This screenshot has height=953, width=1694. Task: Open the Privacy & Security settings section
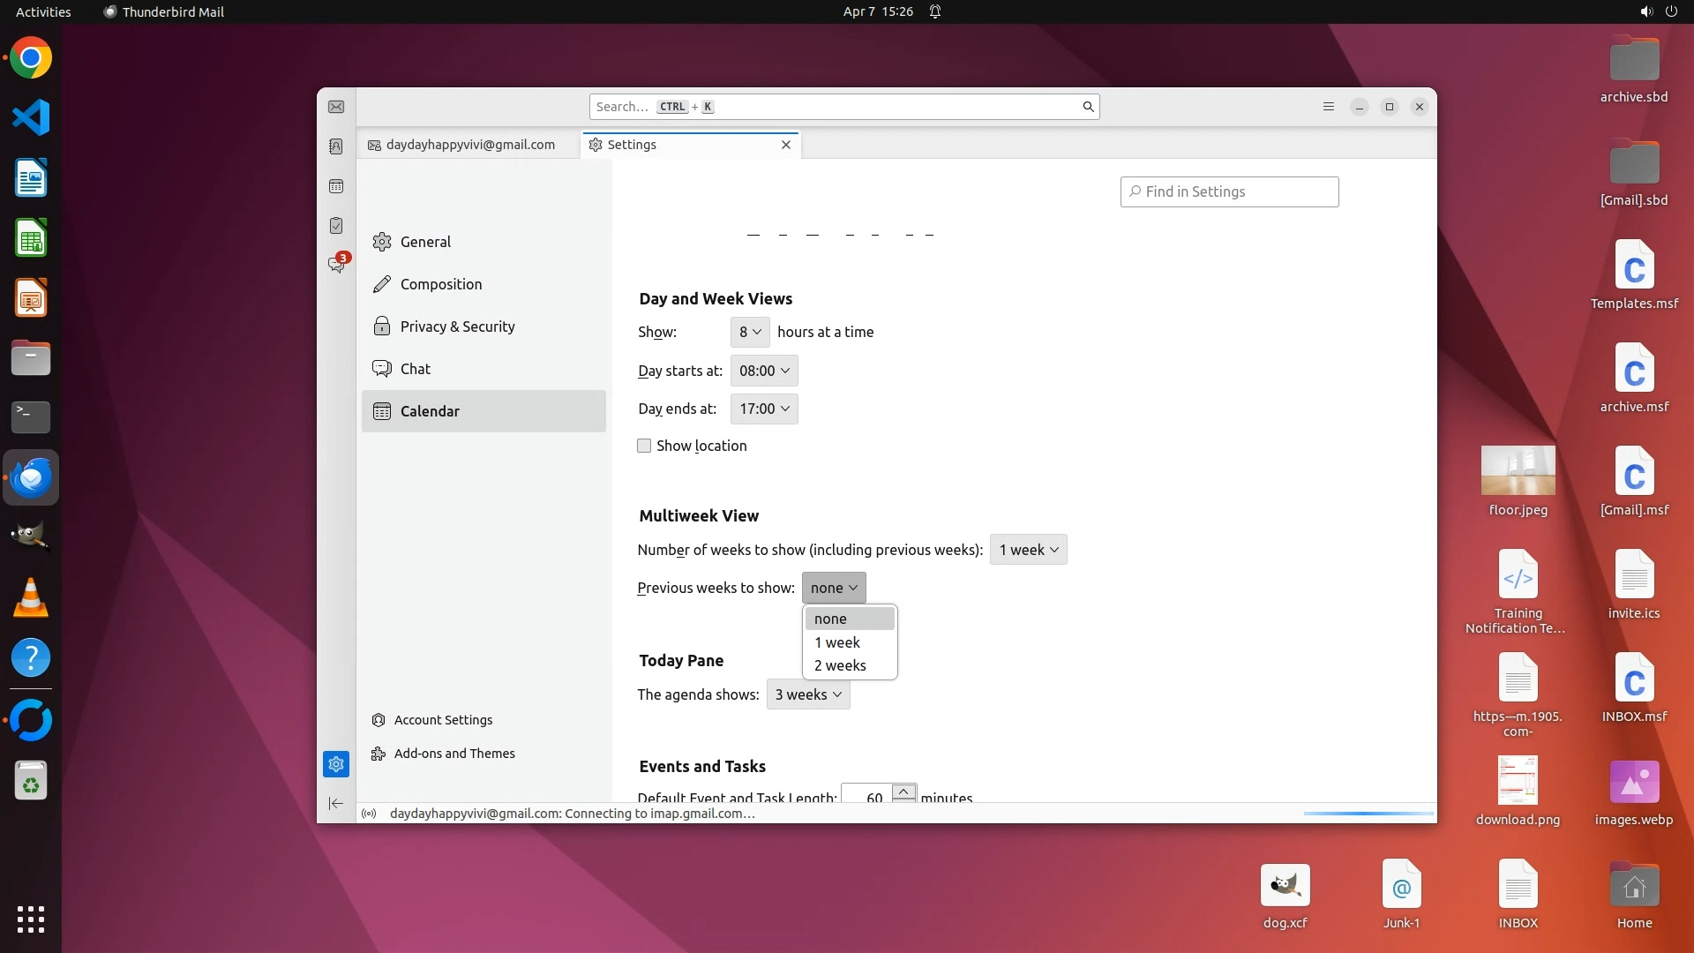(x=457, y=326)
